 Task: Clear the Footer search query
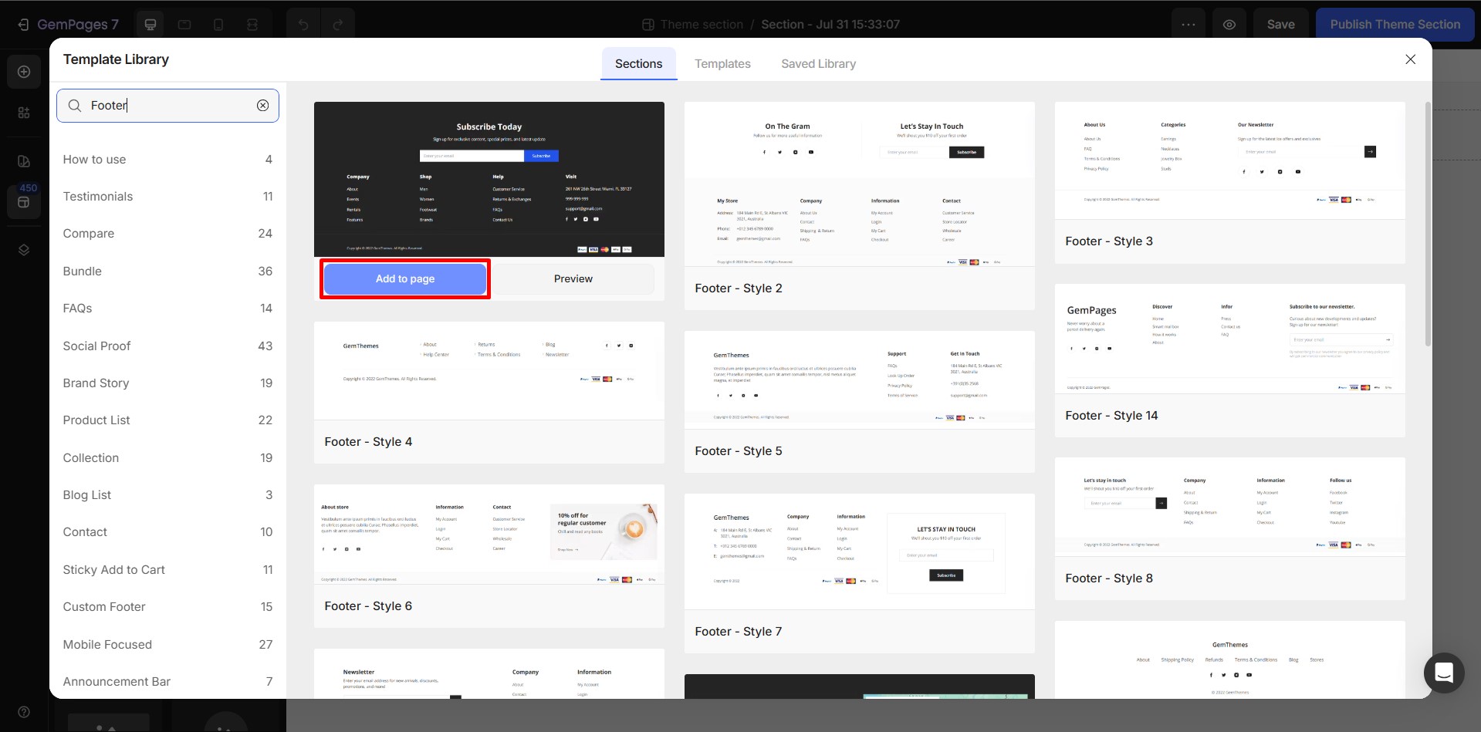point(262,106)
